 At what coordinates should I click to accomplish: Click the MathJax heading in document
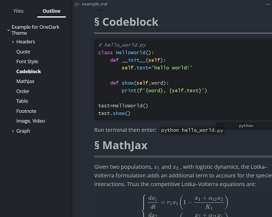click(121, 145)
